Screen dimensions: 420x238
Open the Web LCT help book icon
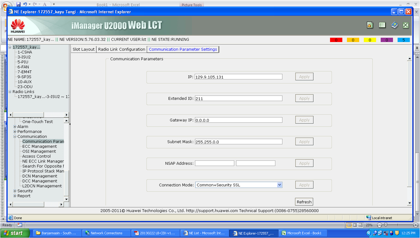point(395,25)
